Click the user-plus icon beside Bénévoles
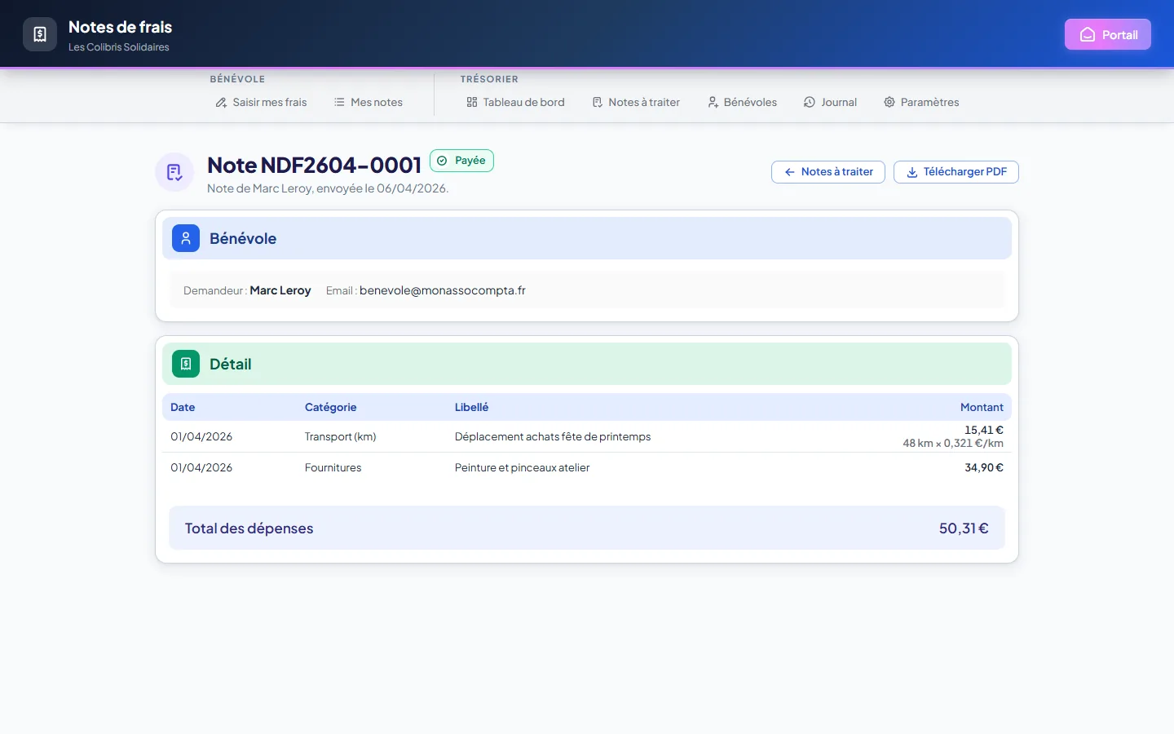1174x734 pixels. [713, 102]
